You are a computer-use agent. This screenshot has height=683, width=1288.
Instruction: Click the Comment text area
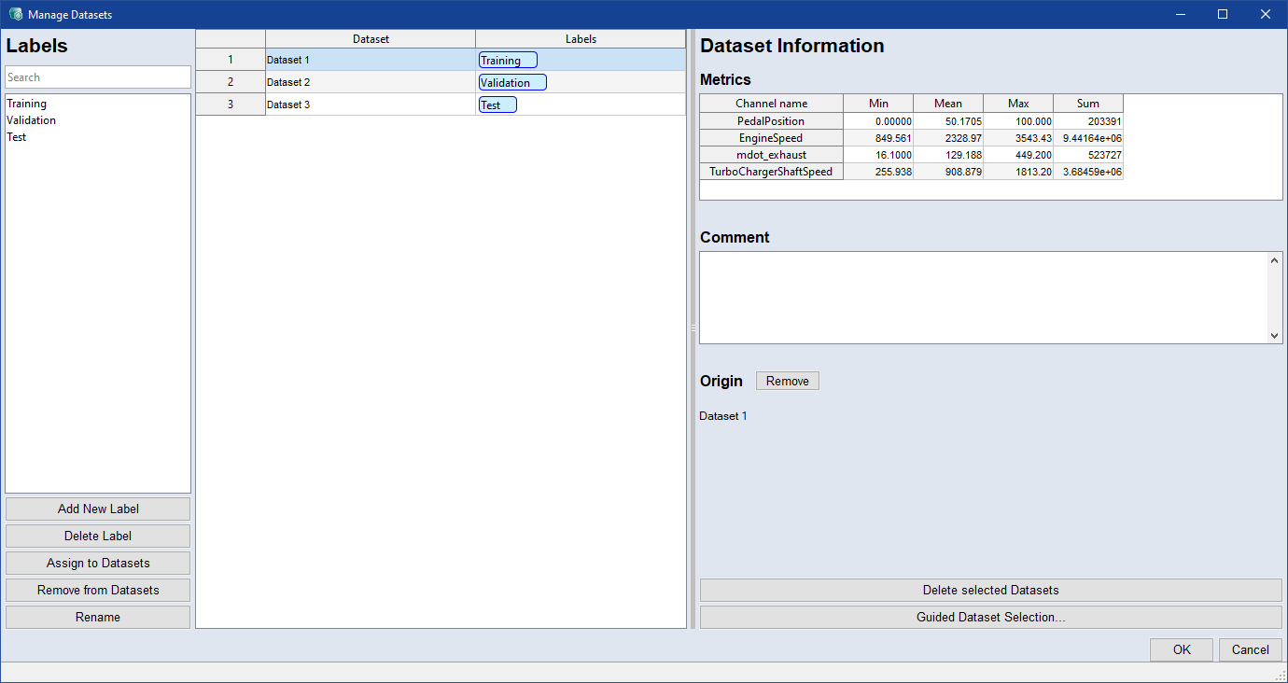pos(983,297)
